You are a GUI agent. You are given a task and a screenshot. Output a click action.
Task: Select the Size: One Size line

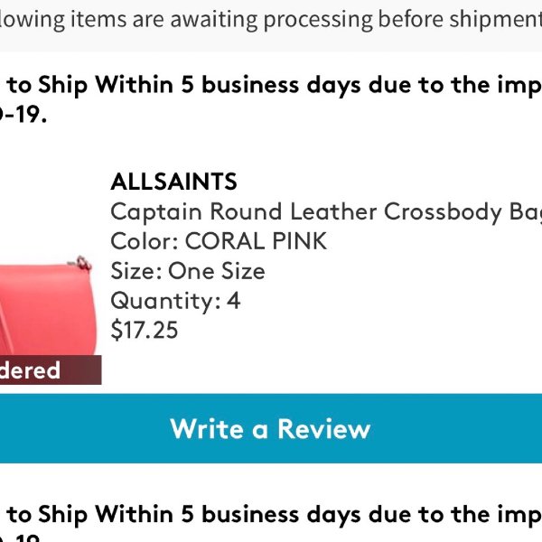coord(188,271)
